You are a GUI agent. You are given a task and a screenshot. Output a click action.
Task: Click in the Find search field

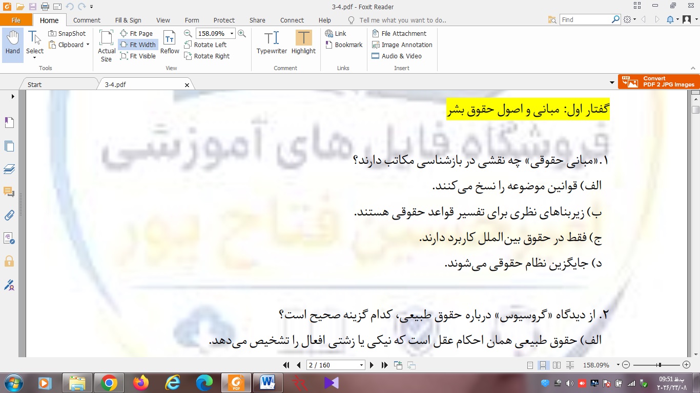(586, 19)
